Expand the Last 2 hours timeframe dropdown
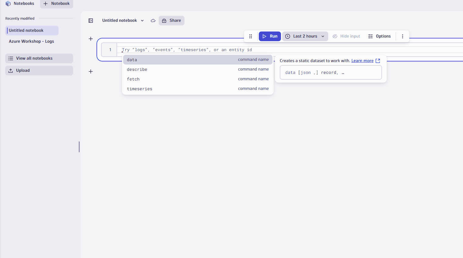The width and height of the screenshot is (463, 258). click(x=305, y=36)
